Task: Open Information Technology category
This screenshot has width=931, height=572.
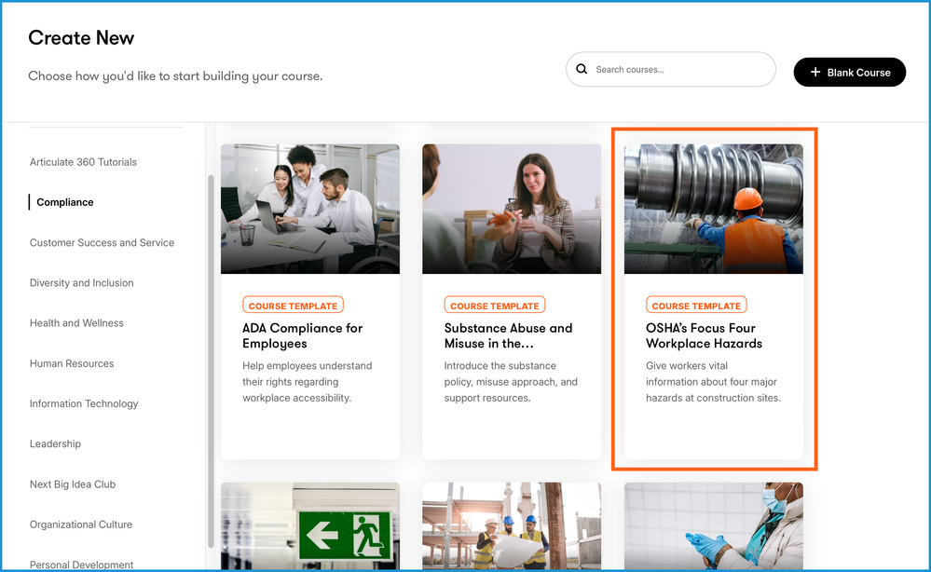Action: point(84,404)
